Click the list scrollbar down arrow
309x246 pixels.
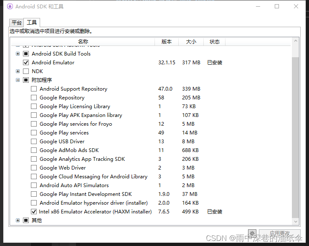click(x=296, y=221)
